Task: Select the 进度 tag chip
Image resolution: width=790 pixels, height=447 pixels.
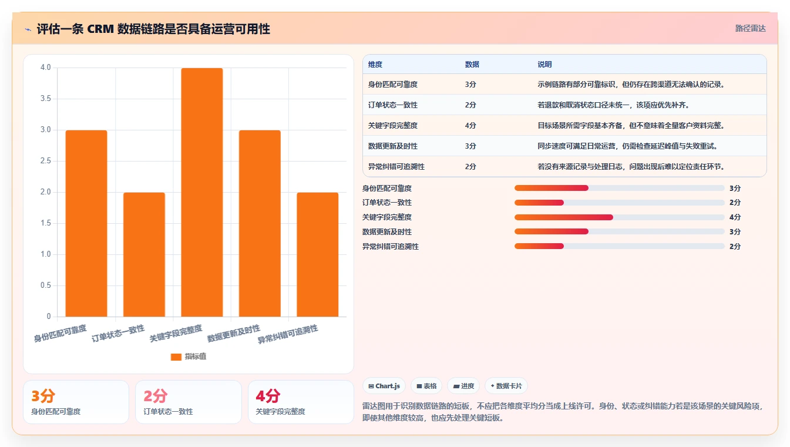Action: tap(463, 386)
